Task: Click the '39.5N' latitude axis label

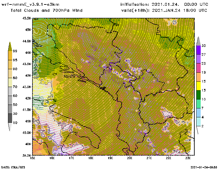Action: [x=26, y=155]
